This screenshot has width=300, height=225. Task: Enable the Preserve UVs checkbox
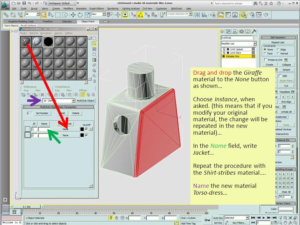(x=265, y=60)
